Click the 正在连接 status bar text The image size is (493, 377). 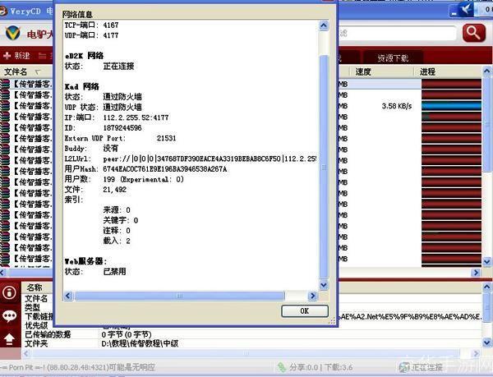(x=427, y=367)
